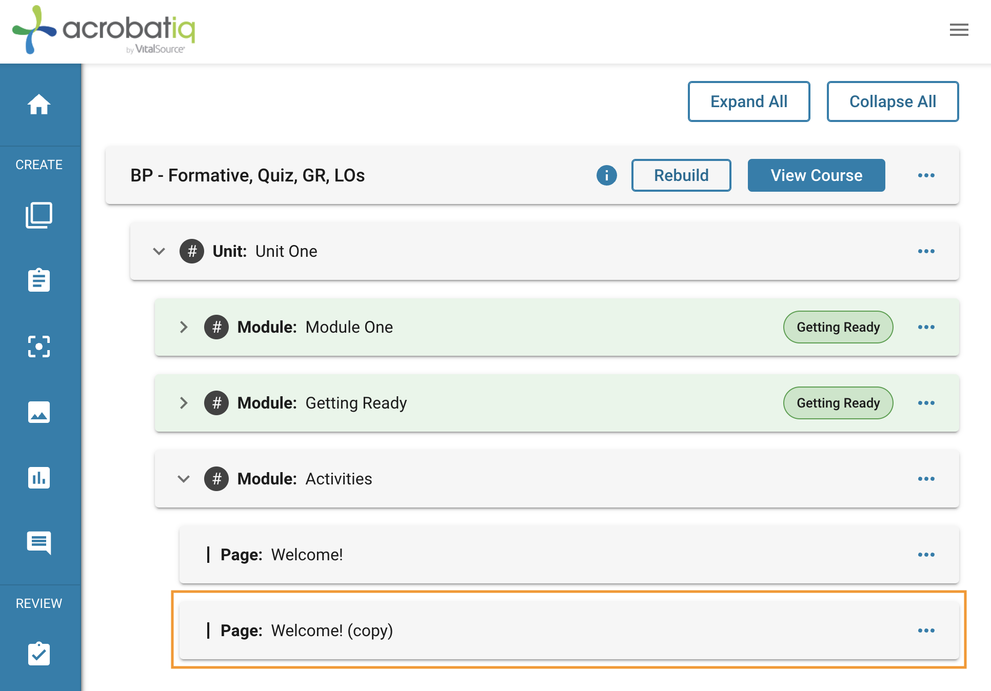Go to Home in the sidebar
The width and height of the screenshot is (991, 691).
39,105
